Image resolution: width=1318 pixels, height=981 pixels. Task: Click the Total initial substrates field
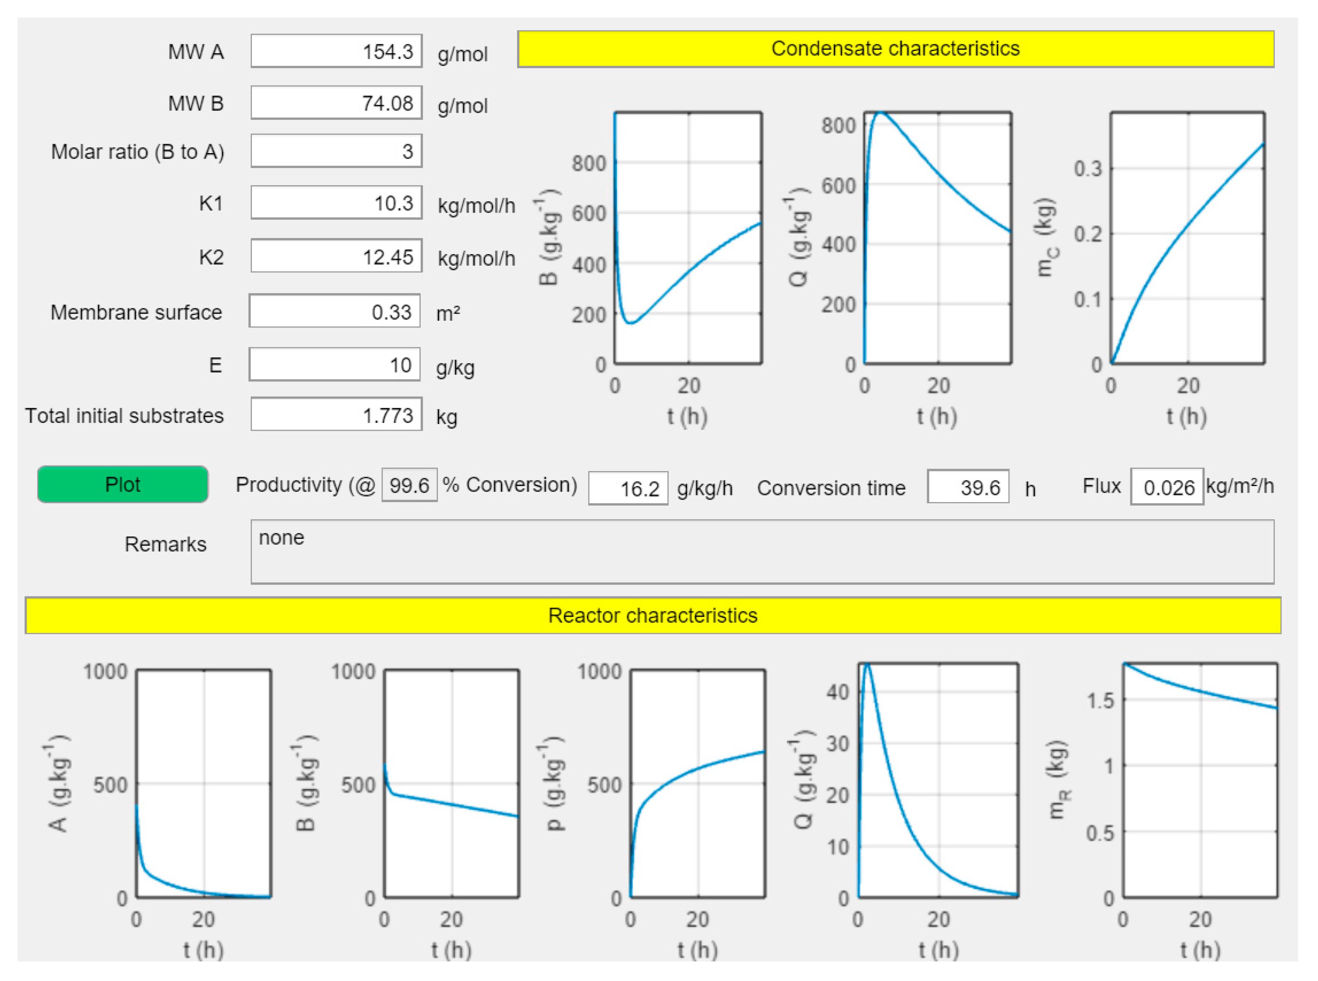[336, 414]
